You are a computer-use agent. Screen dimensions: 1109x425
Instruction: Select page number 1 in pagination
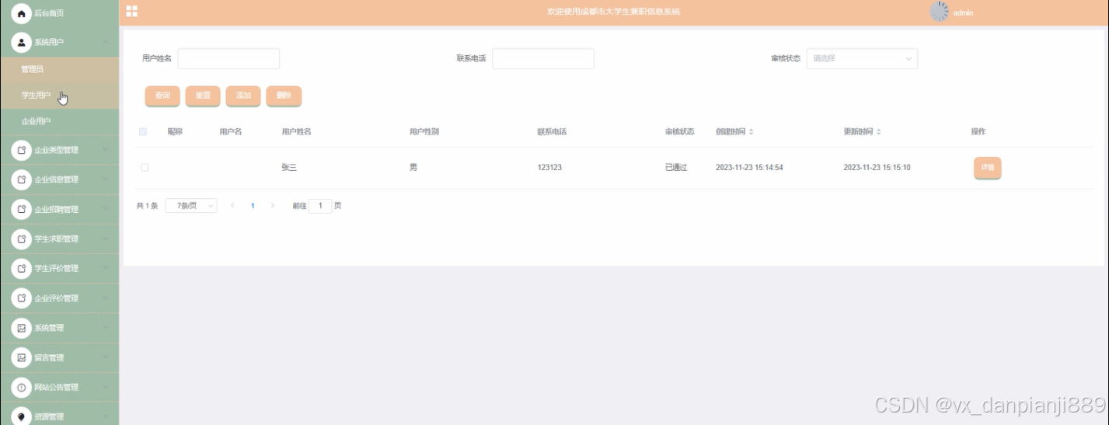coord(253,206)
